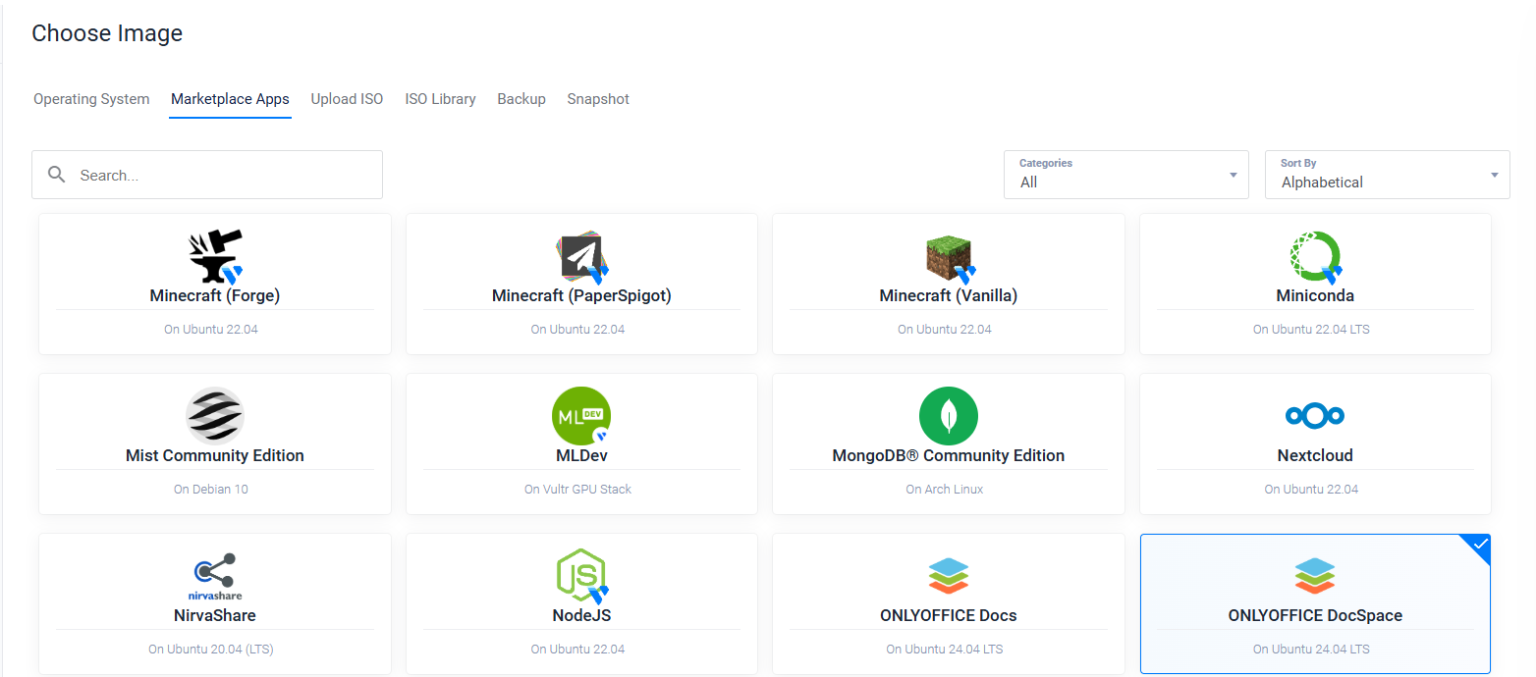Click the MongoDB® Community Edition title
Image resolution: width=1536 pixels, height=677 pixels.
click(x=949, y=455)
